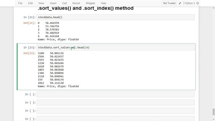Open the Insert menu
Screen dimensions: 215x121
point(53,3)
